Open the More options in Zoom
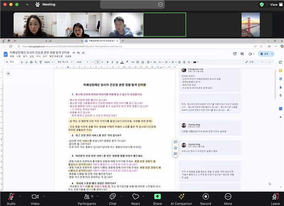 click(228, 199)
